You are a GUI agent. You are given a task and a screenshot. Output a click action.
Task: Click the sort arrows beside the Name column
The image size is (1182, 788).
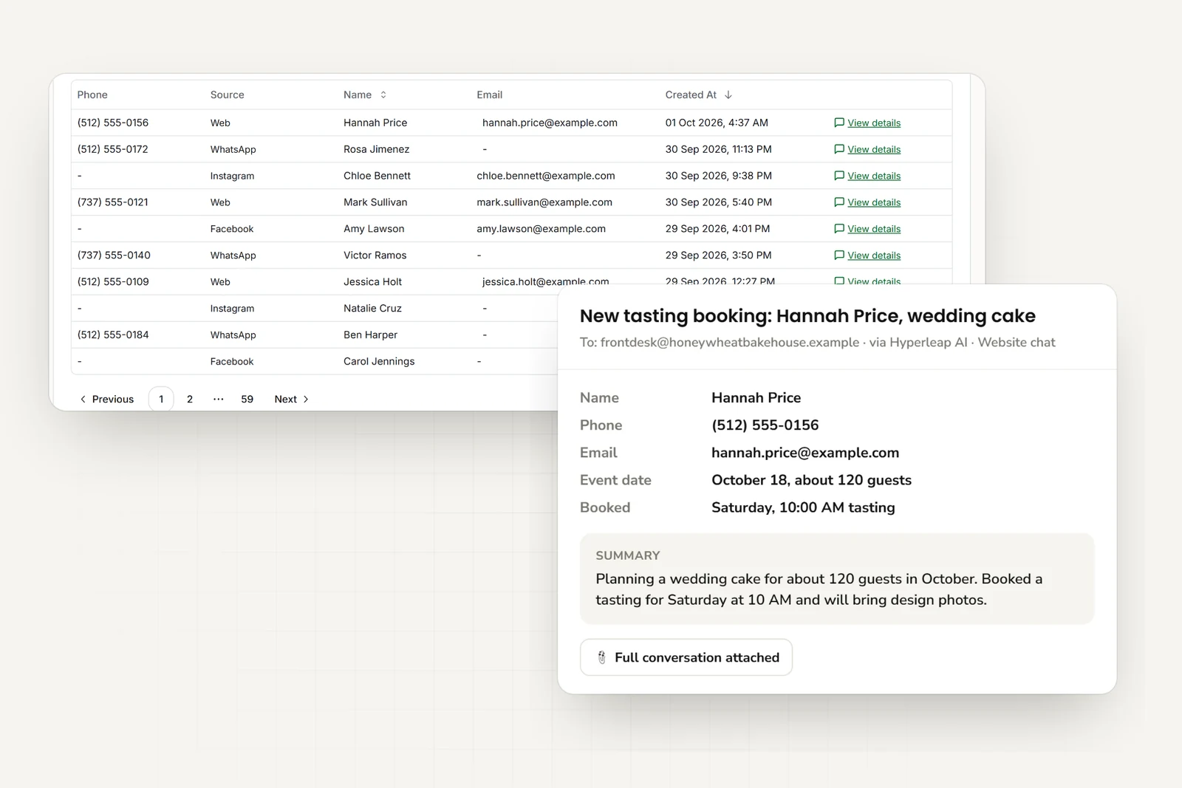(383, 95)
